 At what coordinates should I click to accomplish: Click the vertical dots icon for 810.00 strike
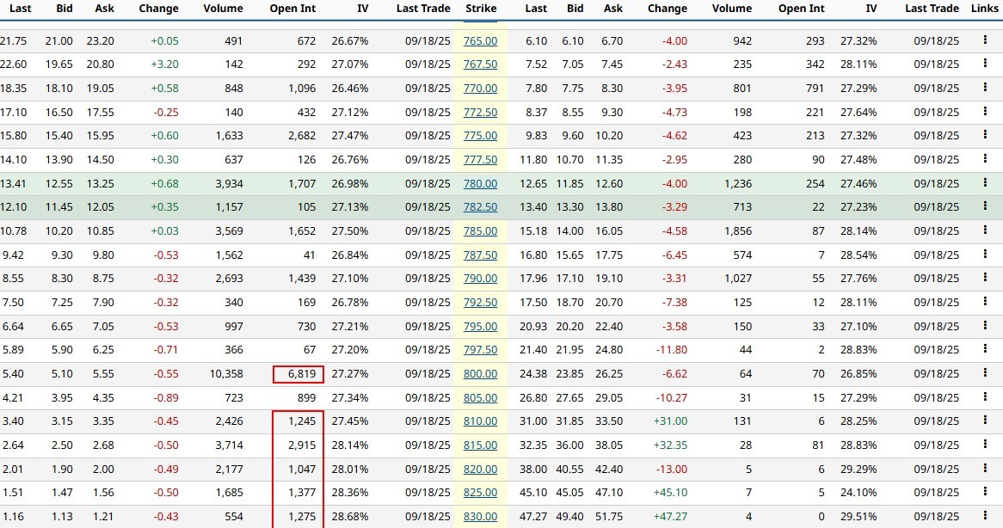click(x=985, y=421)
